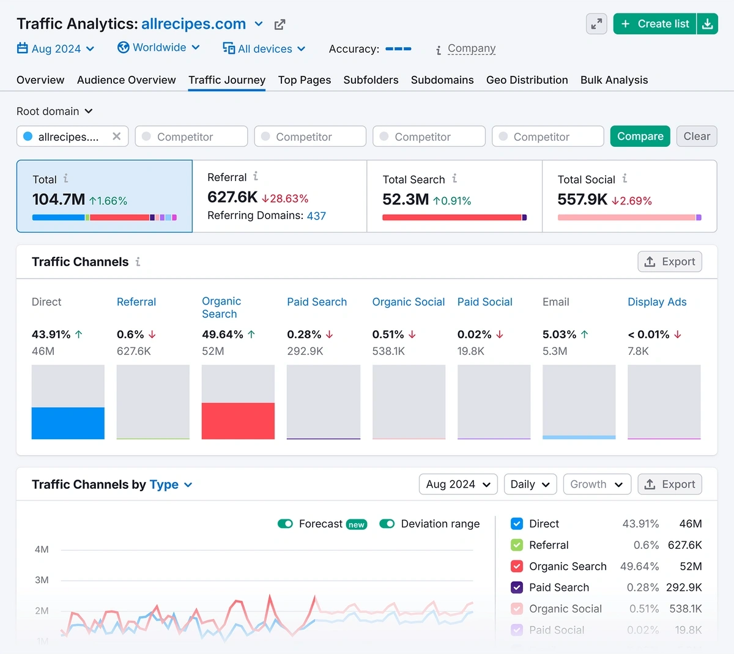The width and height of the screenshot is (734, 654).
Task: Click the first Competitor input field
Action: click(191, 136)
